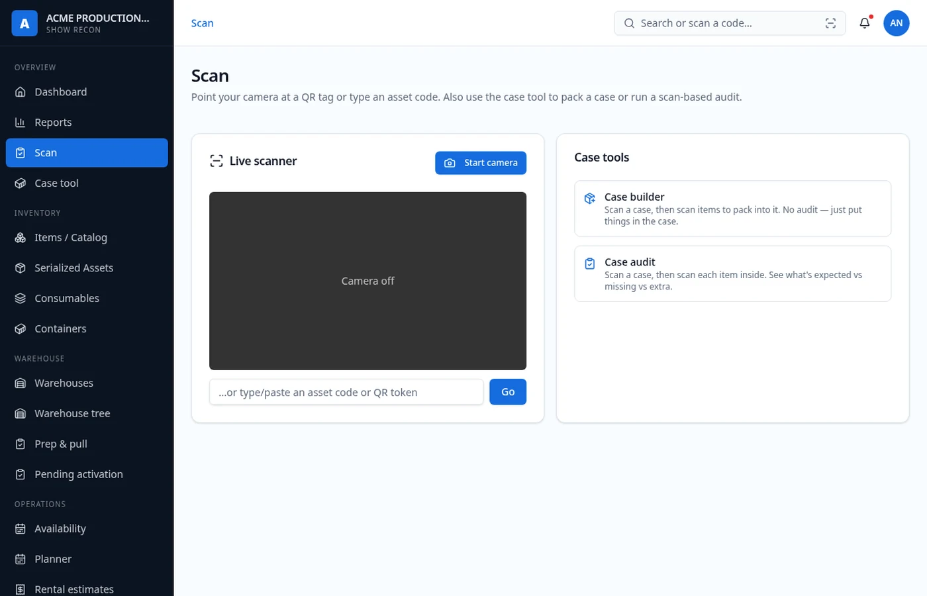This screenshot has width=927, height=596.
Task: Click the Availability calendar icon
Action: click(21, 529)
